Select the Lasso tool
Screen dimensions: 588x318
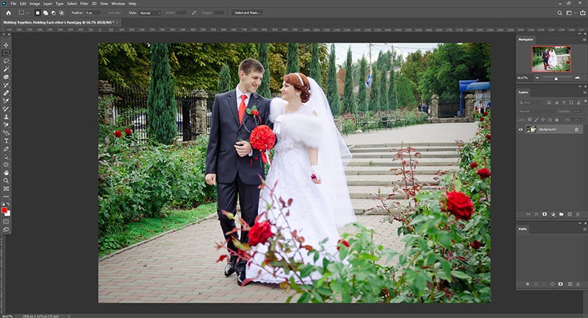click(x=6, y=61)
